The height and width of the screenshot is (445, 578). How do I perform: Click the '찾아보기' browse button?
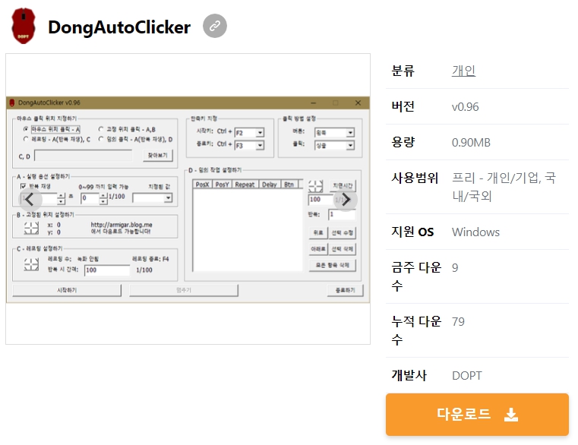click(158, 155)
